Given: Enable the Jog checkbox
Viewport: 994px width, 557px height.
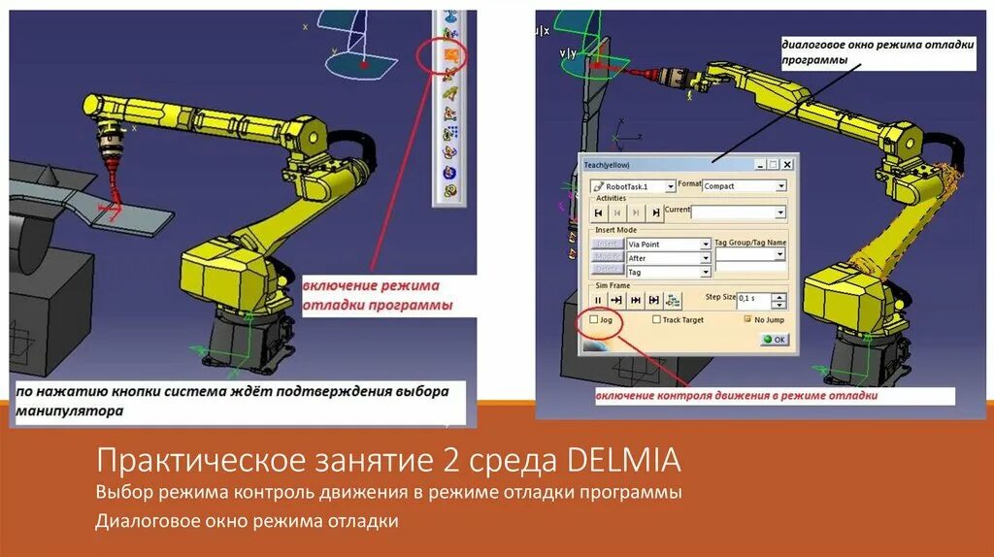Looking at the screenshot, I should coord(593,319).
